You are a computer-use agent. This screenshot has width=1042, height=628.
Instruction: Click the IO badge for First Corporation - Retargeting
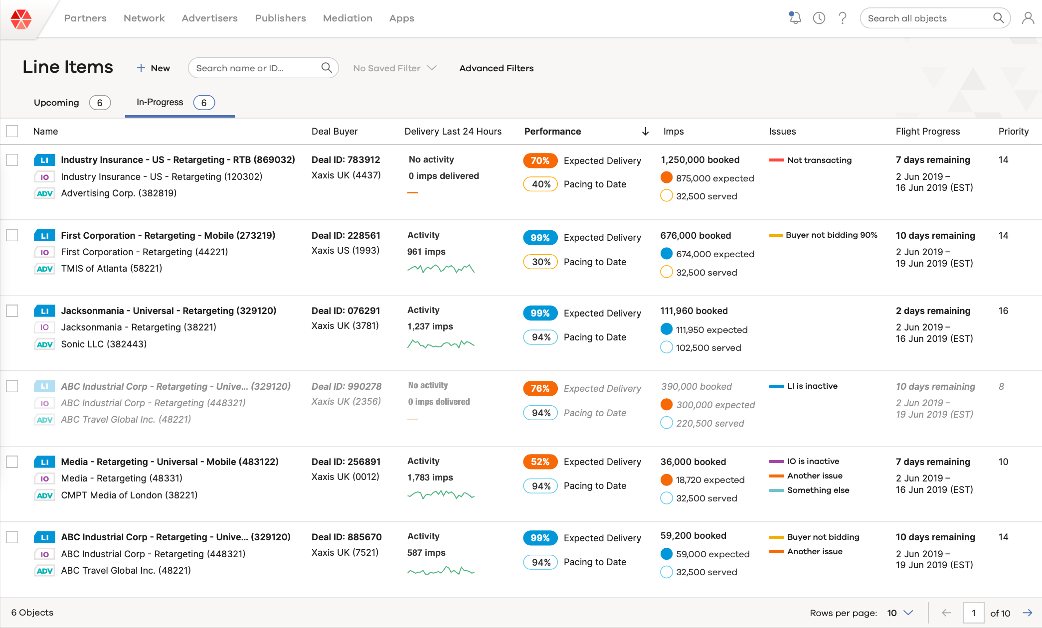44,252
